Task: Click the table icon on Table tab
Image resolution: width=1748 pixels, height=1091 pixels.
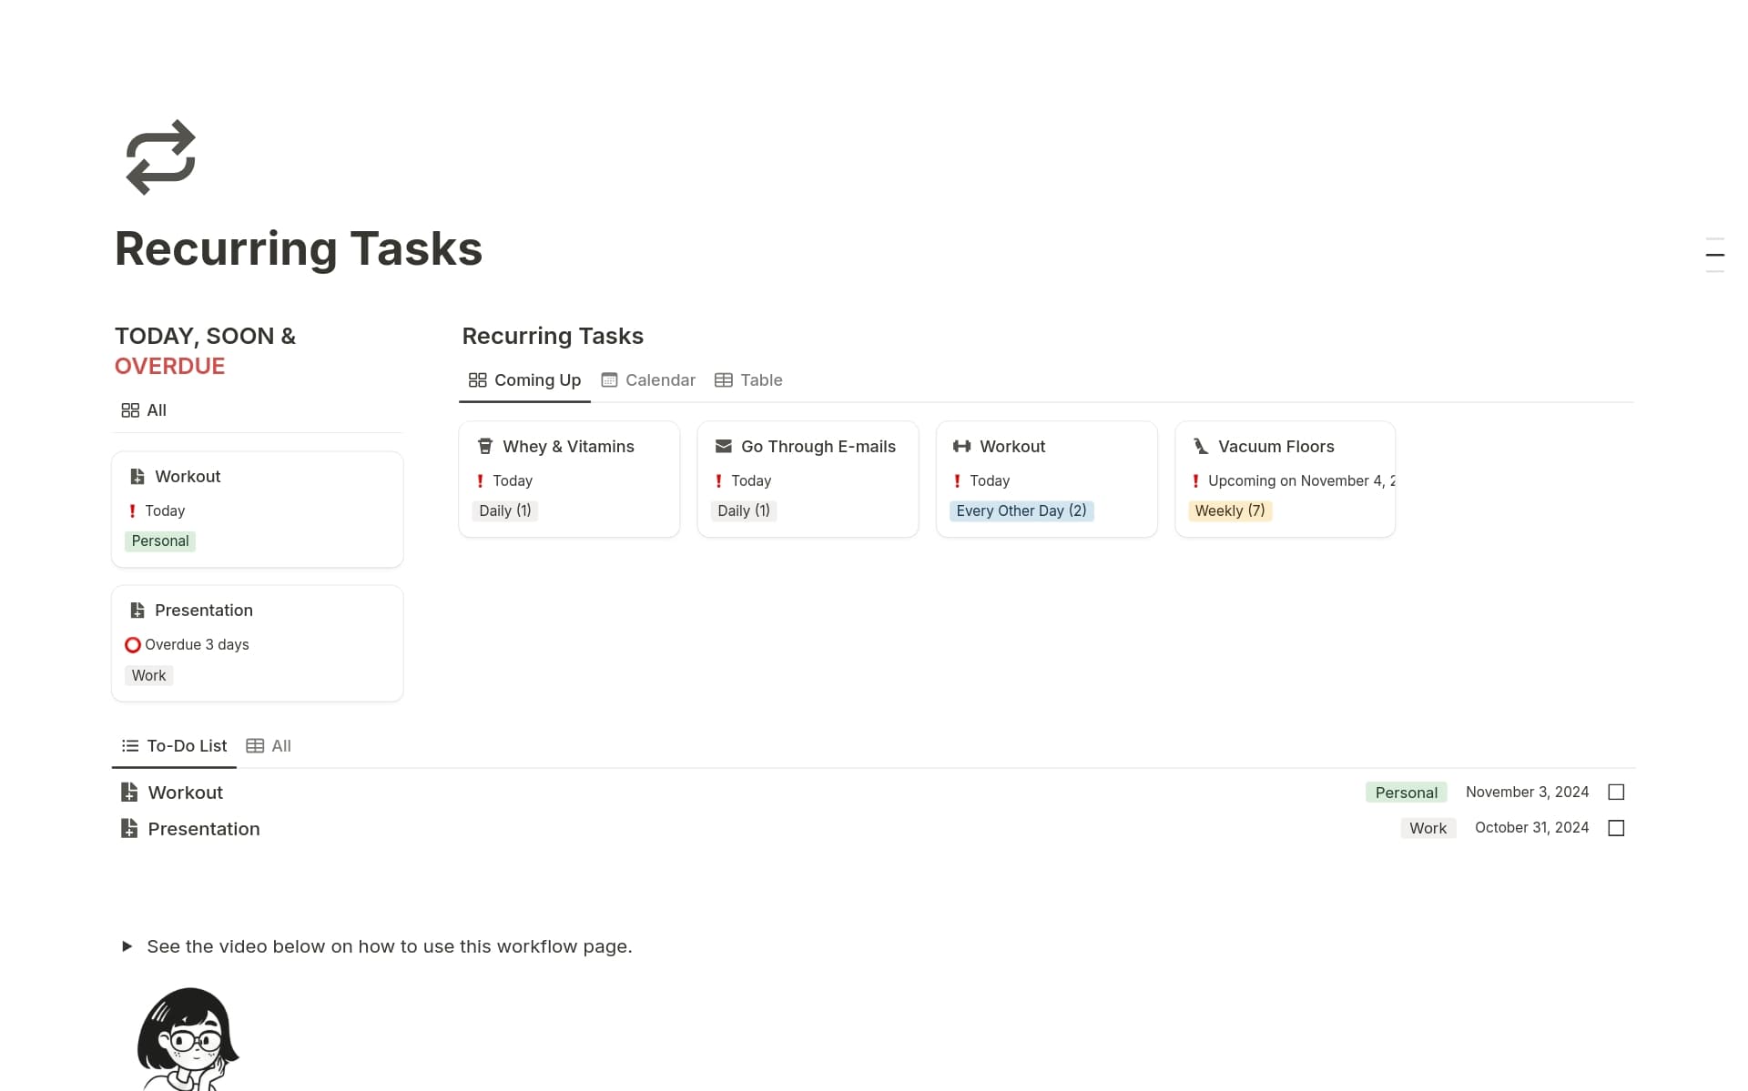Action: point(724,380)
